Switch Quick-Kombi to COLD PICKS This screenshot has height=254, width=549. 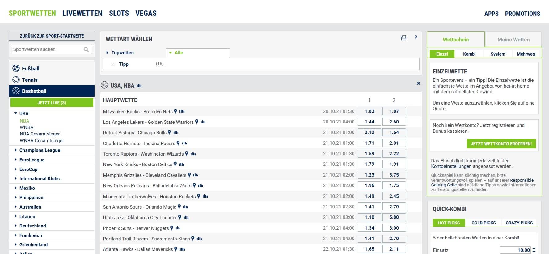point(484,223)
